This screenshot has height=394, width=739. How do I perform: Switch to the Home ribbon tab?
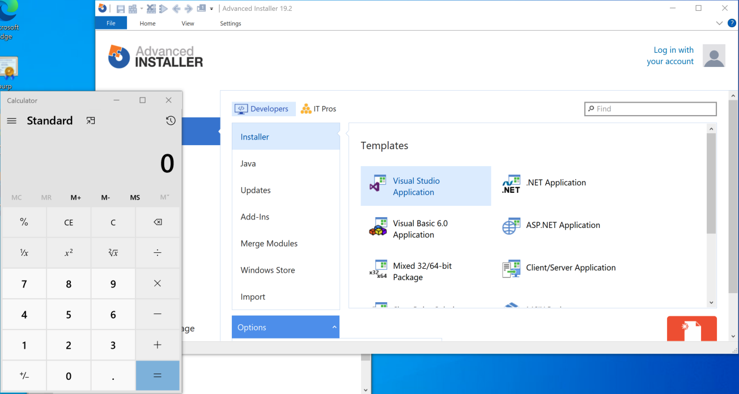(x=147, y=23)
